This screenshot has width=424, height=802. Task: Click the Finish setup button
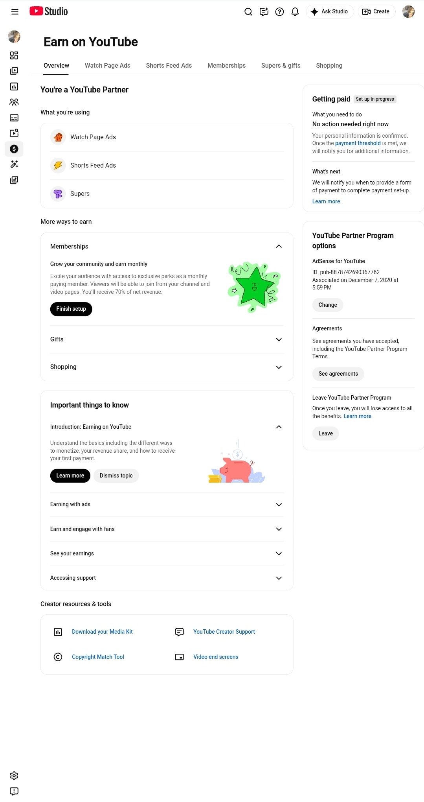coord(71,309)
